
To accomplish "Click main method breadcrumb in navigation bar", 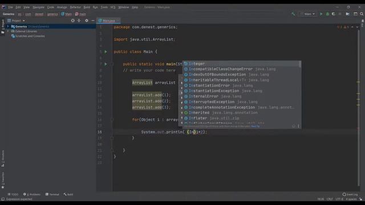I will [80, 14].
